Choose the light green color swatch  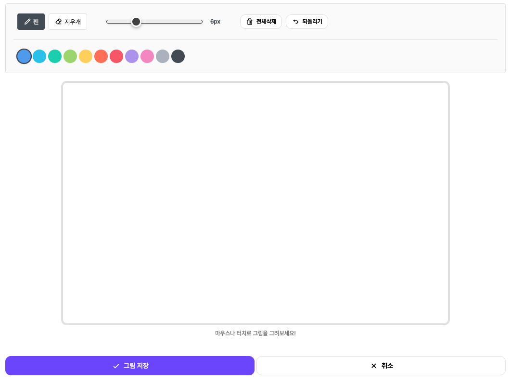70,56
